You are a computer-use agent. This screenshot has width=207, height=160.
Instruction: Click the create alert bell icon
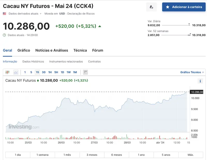tap(151, 7)
